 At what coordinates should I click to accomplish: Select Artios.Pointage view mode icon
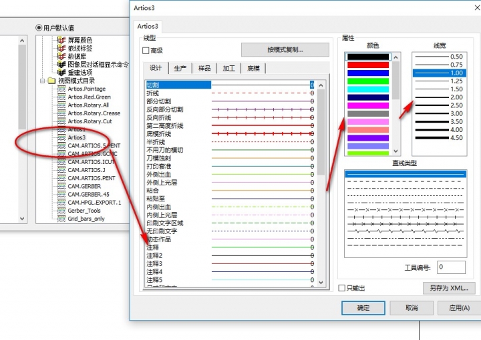pyautogui.click(x=62, y=89)
